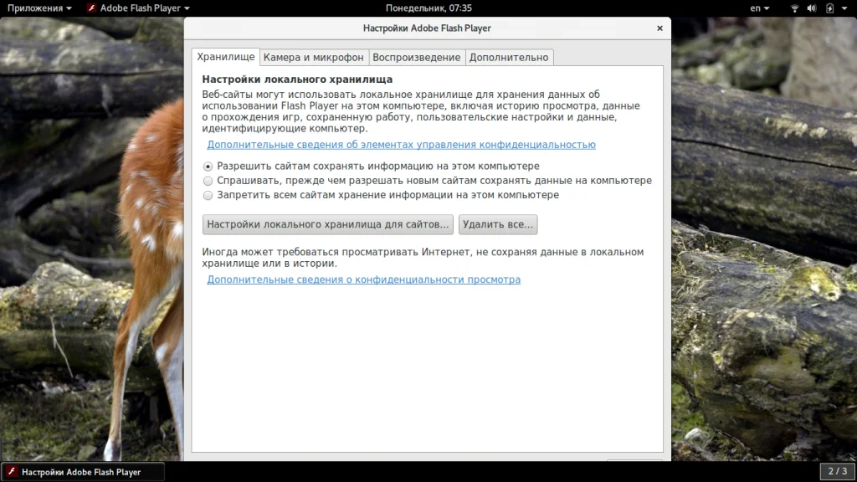This screenshot has height=482, width=857.
Task: Expand the system menu arrow
Action: [x=844, y=8]
